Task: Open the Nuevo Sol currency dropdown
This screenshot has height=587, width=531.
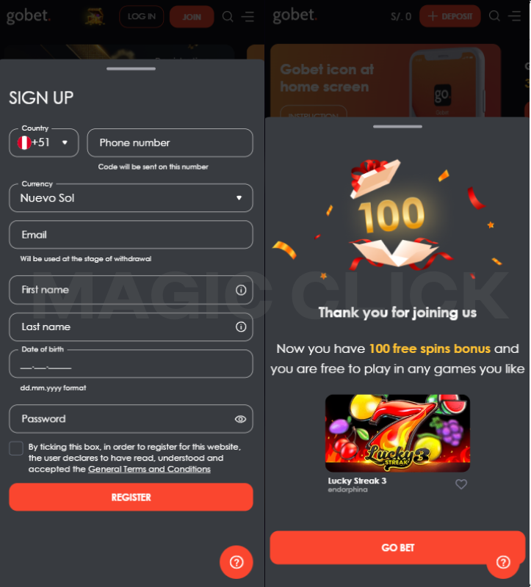Action: [131, 197]
